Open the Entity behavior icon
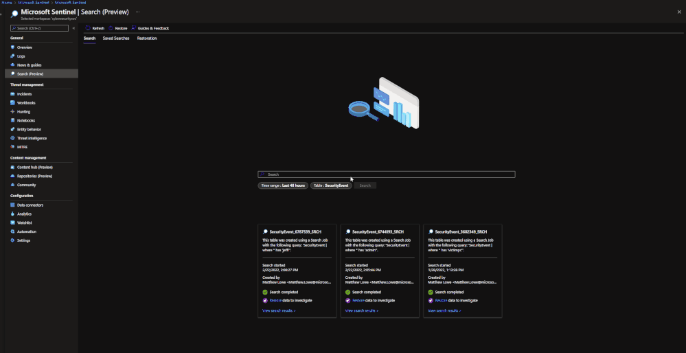The height and width of the screenshot is (353, 686). [x=12, y=130]
